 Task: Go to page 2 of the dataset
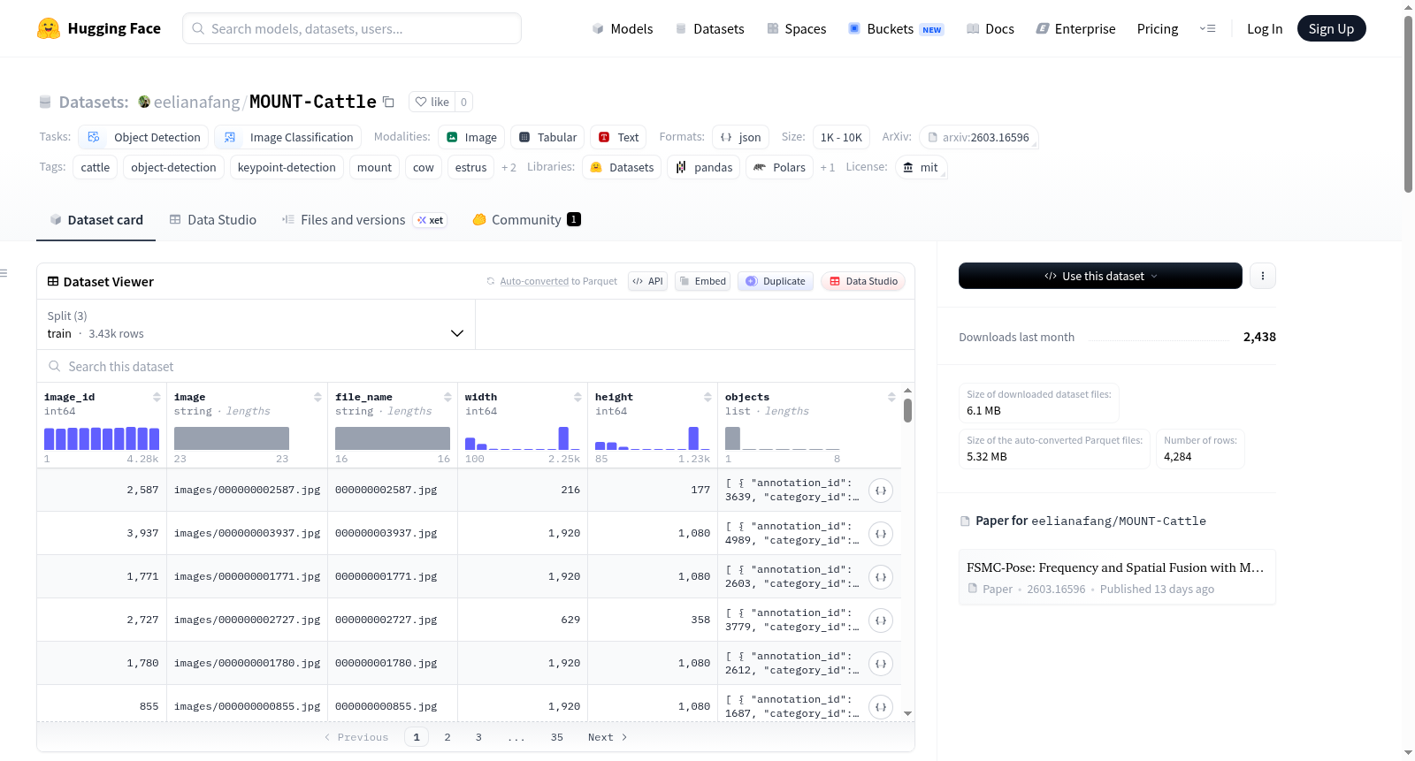click(447, 737)
